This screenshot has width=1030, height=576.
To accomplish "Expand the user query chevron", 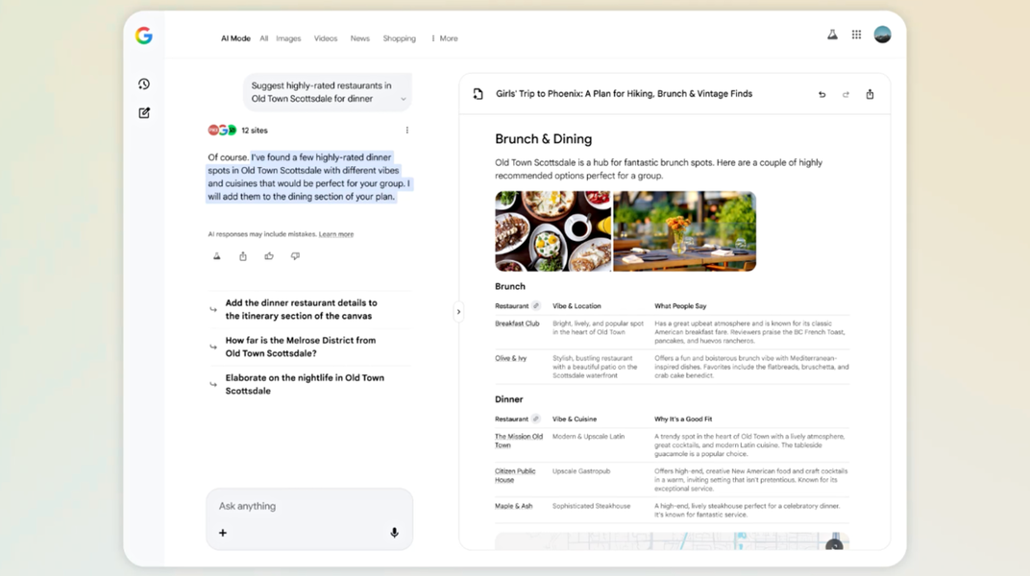I will click(403, 99).
